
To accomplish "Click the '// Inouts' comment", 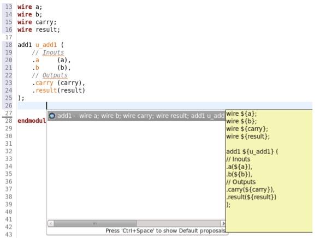I will (x=48, y=52).
